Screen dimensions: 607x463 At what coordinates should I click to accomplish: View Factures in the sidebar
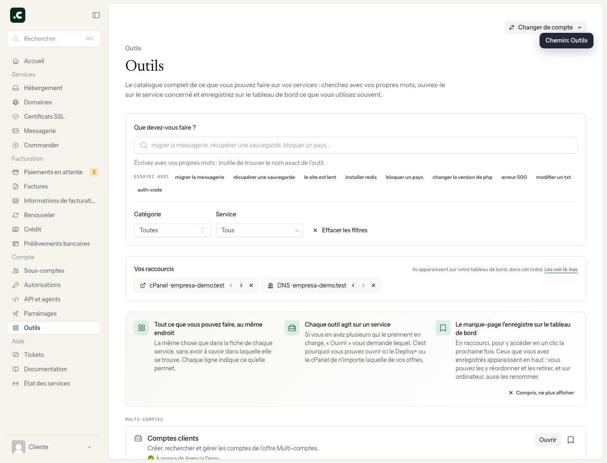point(54,186)
